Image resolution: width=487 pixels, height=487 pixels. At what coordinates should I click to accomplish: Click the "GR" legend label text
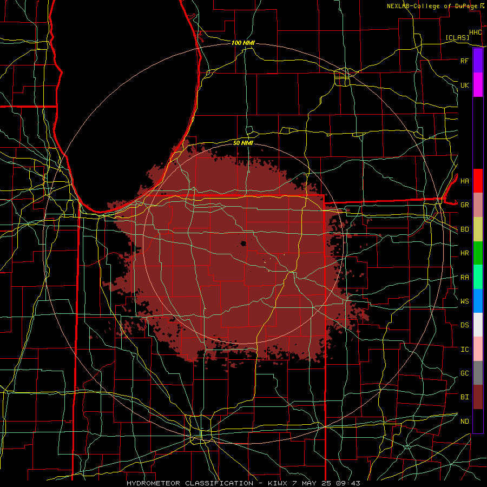click(x=464, y=205)
